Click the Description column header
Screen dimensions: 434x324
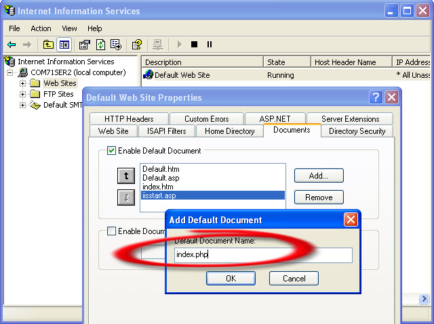(x=202, y=62)
